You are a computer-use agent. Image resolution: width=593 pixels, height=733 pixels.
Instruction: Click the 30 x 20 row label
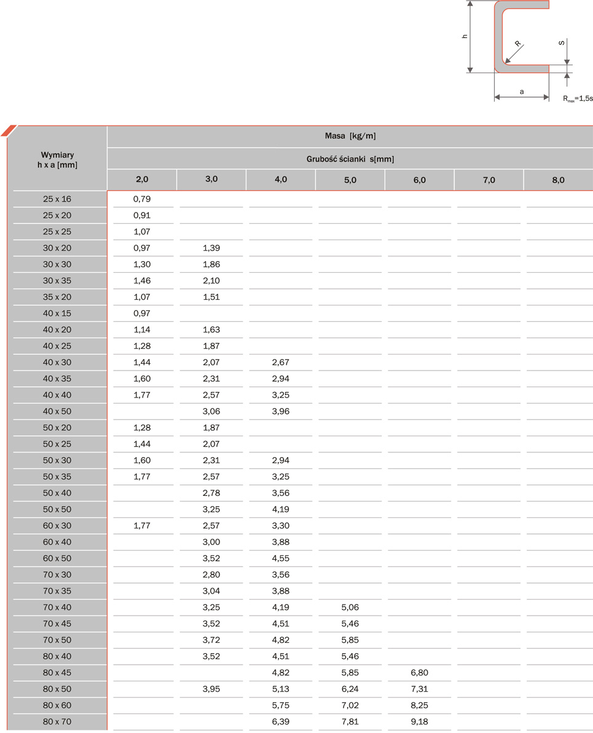(x=57, y=248)
